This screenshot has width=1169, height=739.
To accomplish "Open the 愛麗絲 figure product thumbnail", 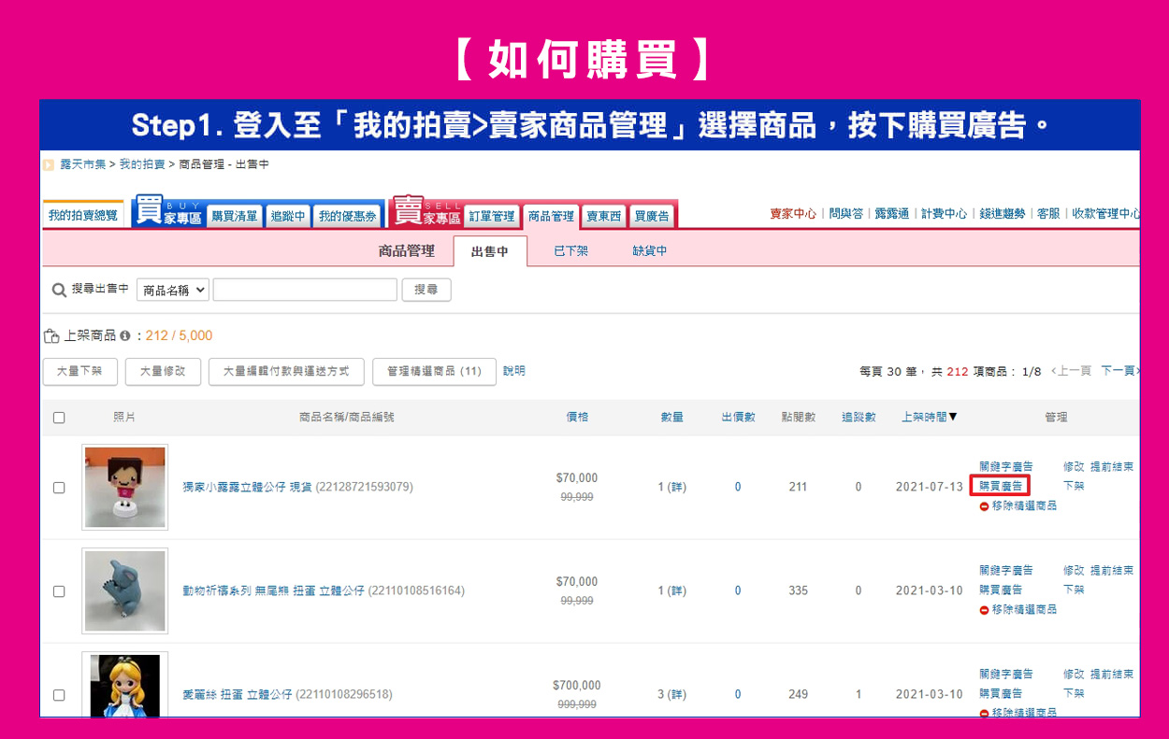I will pyautogui.click(x=124, y=685).
